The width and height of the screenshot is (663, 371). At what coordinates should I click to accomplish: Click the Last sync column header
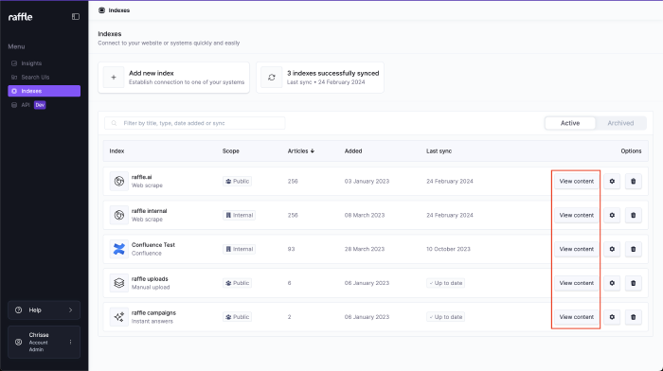tap(439, 150)
